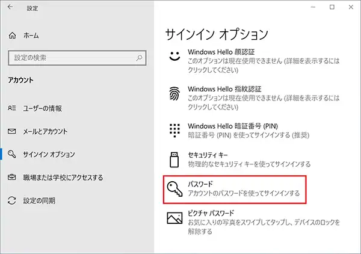
Task: Click the magnifier icon in the search box
Action: [139, 58]
